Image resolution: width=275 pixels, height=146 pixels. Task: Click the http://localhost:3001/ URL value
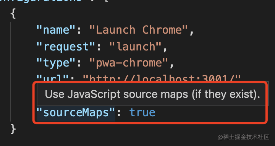point(162,78)
